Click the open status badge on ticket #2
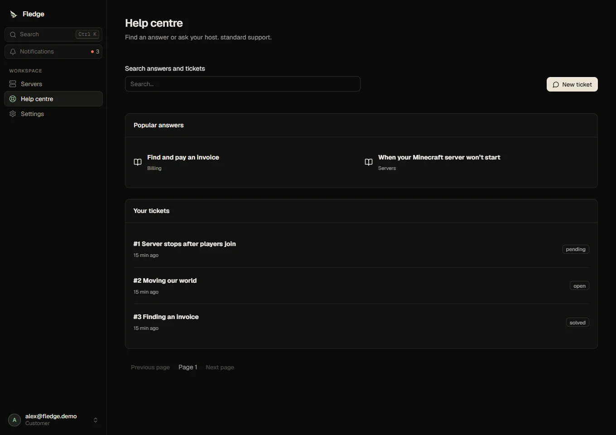The width and height of the screenshot is (616, 435). (579, 286)
